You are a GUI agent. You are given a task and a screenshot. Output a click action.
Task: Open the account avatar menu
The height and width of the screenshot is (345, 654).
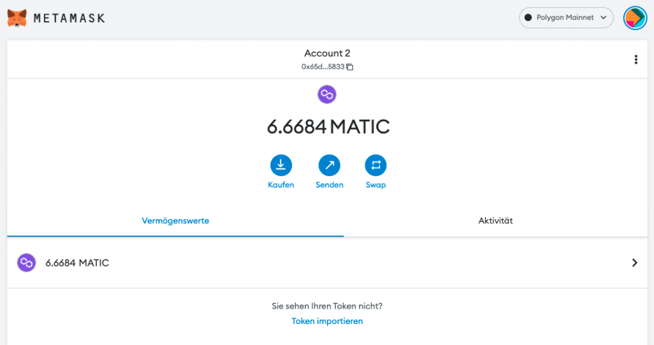pos(635,18)
